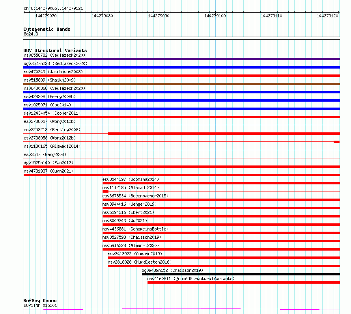
Task: Open variant esv3547 (Wang2008)
Action: click(45, 154)
